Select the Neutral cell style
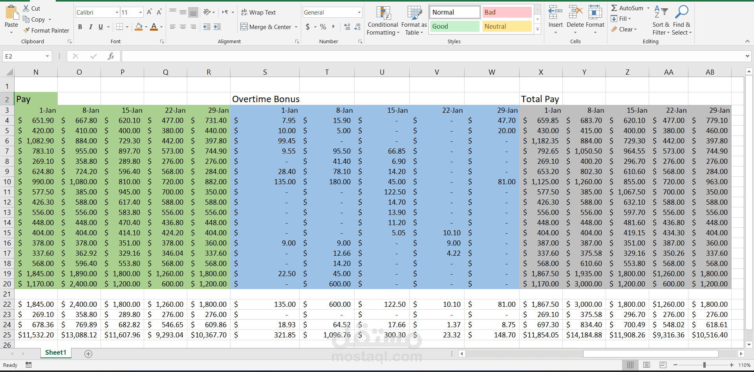 point(507,26)
